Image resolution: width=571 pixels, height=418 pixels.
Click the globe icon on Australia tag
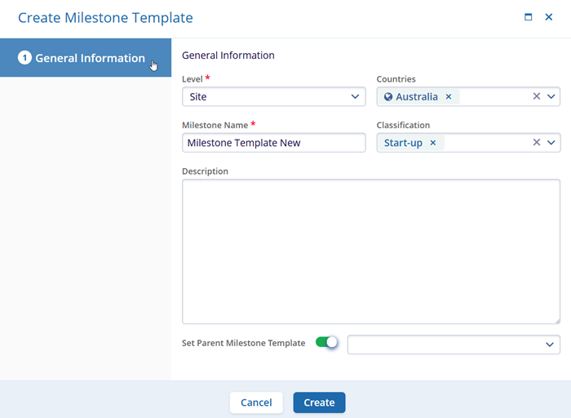click(388, 96)
